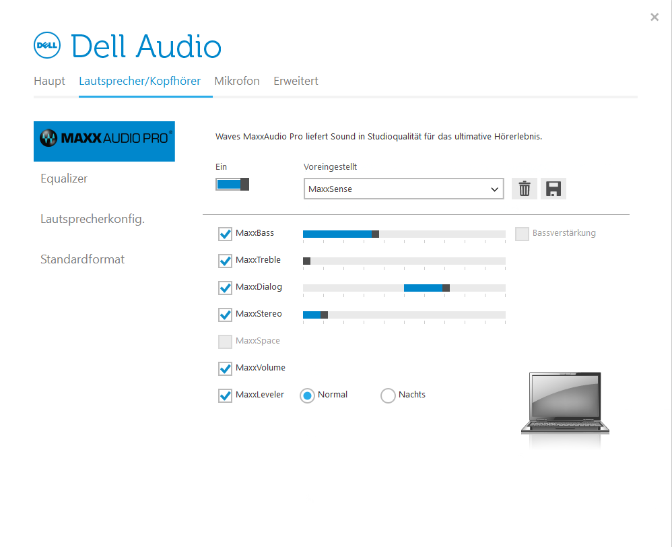Screen dimensions: 672x547
Task: Toggle the Ein MaxxAudio on/off switch
Action: click(x=232, y=185)
